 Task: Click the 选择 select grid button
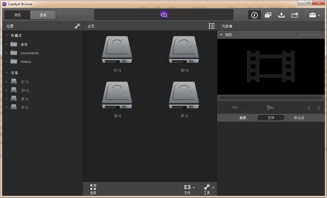click(x=93, y=189)
